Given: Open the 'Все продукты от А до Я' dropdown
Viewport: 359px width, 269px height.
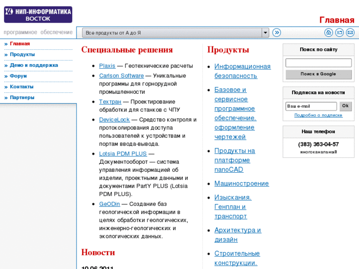Looking at the screenshot, I should click(x=175, y=33).
